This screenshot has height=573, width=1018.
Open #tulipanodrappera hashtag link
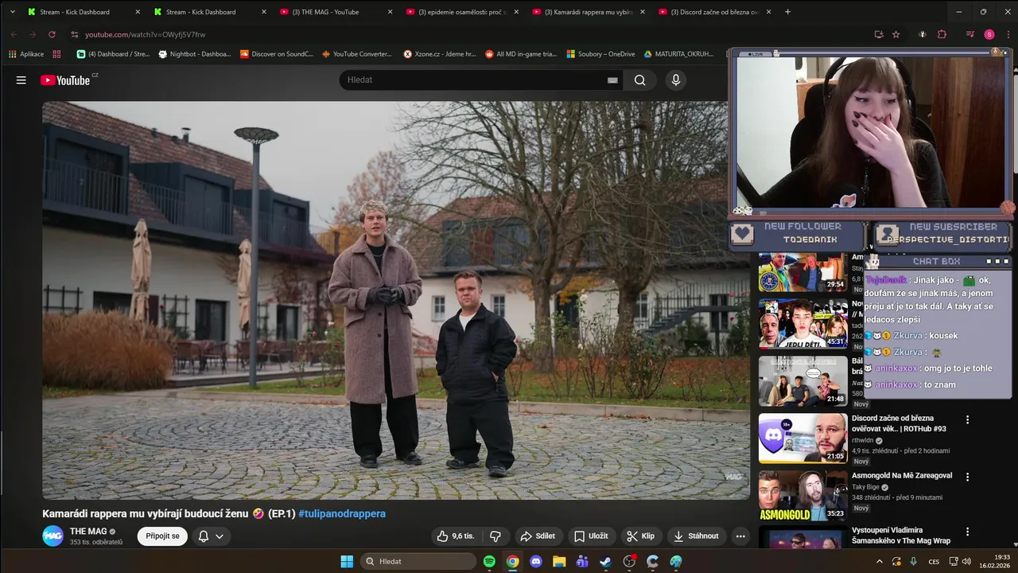(x=342, y=514)
